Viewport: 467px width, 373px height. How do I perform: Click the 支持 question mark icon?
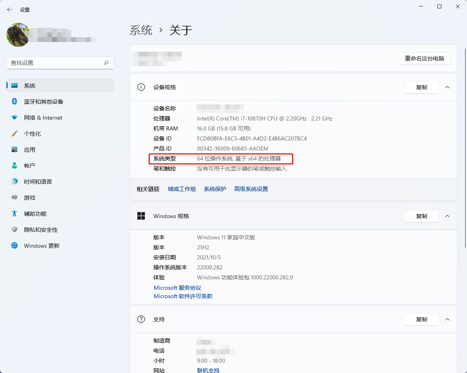pyautogui.click(x=141, y=319)
